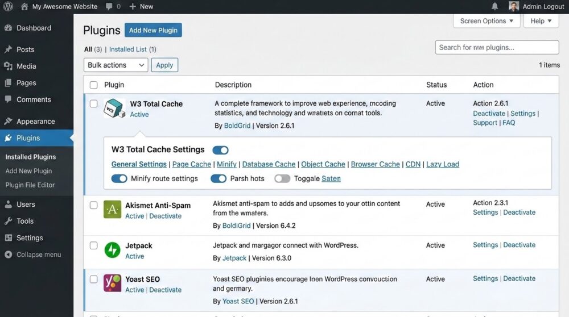Expand the Screen Options panel
Image resolution: width=569 pixels, height=317 pixels.
[486, 21]
